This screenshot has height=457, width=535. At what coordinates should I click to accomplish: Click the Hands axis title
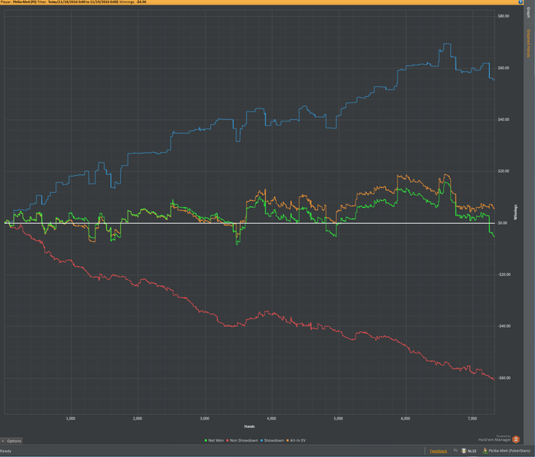pos(249,426)
